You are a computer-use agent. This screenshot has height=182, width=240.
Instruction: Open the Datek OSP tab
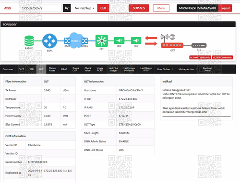pos(76,69)
